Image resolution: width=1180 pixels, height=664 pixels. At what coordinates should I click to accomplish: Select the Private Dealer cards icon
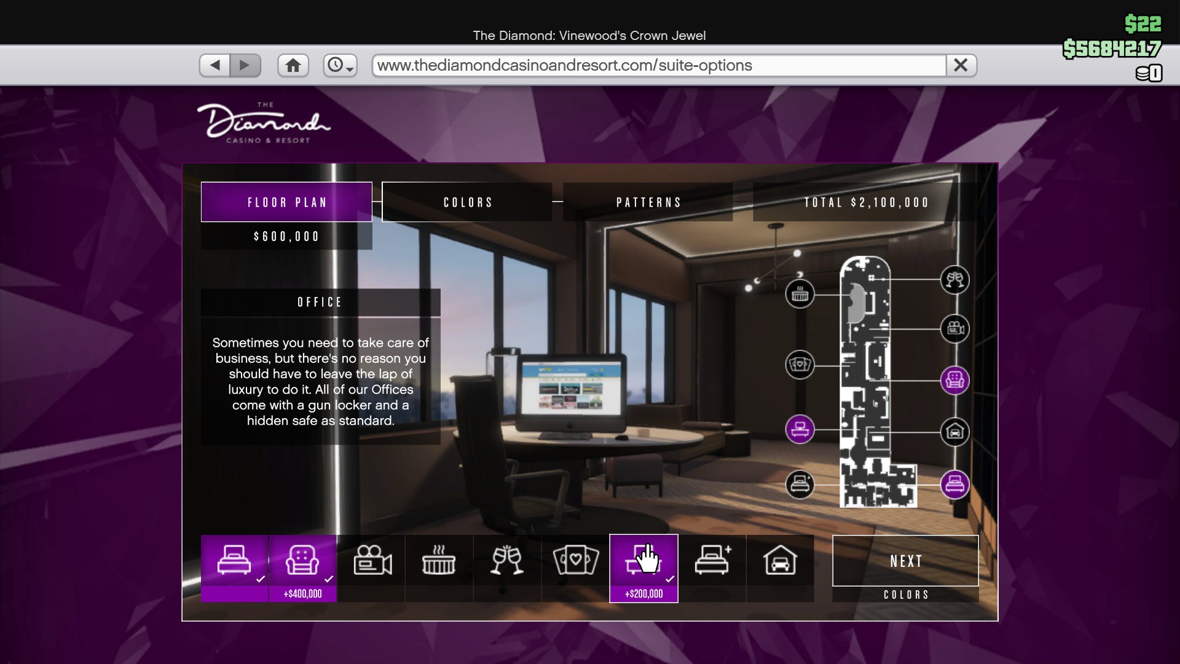tap(575, 561)
